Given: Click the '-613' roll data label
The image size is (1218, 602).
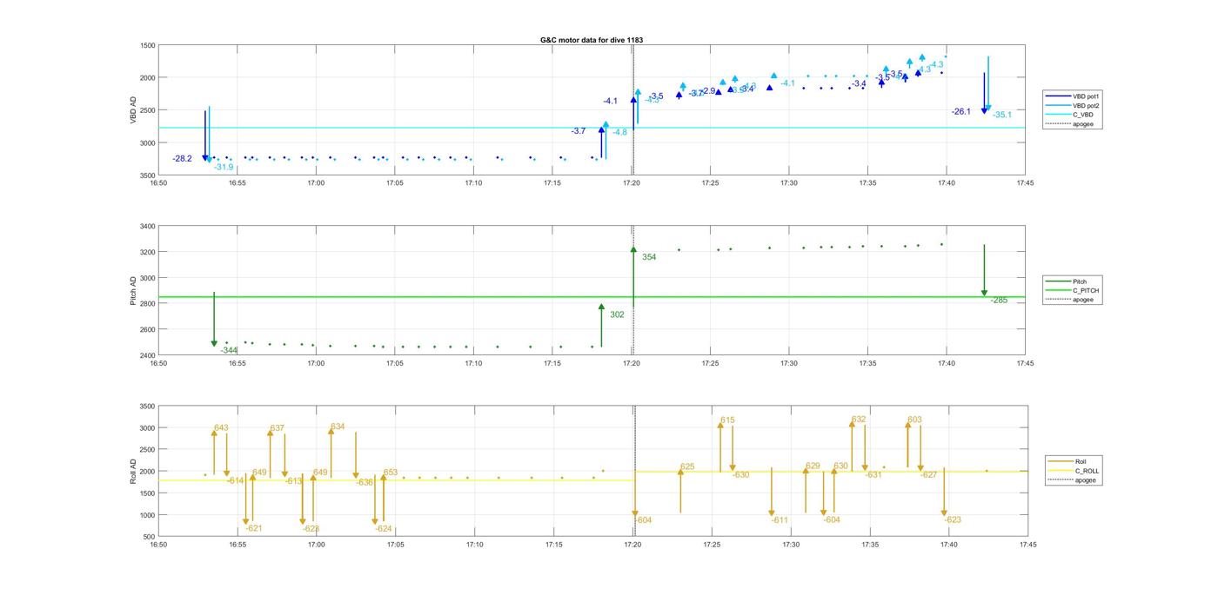Looking at the screenshot, I should [294, 480].
